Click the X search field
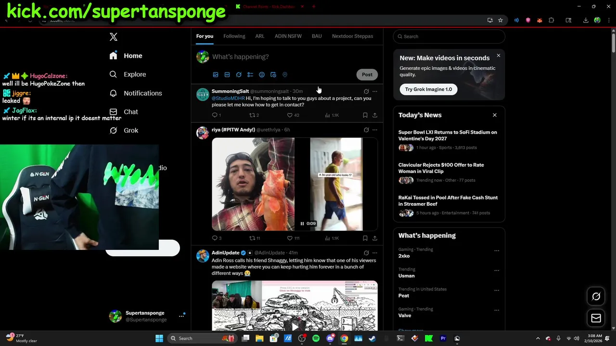The width and height of the screenshot is (616, 346). click(x=449, y=37)
